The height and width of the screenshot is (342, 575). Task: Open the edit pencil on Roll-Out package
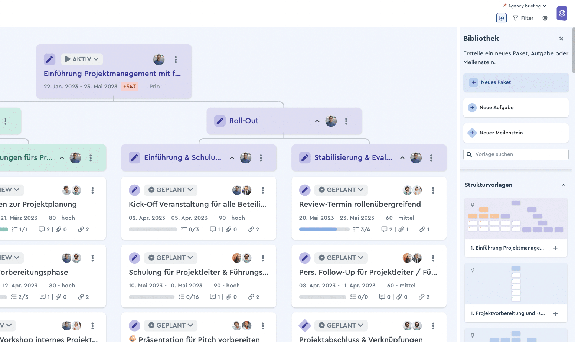pyautogui.click(x=220, y=121)
